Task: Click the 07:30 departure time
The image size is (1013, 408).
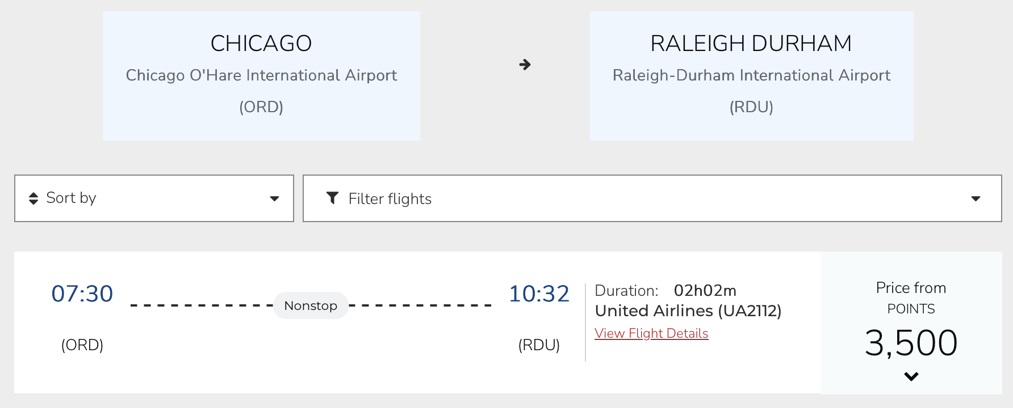Action: coord(82,293)
